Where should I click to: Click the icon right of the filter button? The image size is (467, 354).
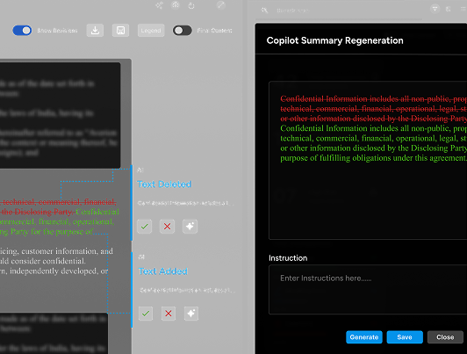(x=448, y=10)
